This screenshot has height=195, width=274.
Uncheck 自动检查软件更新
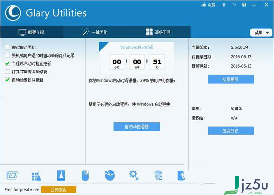tap(7, 80)
